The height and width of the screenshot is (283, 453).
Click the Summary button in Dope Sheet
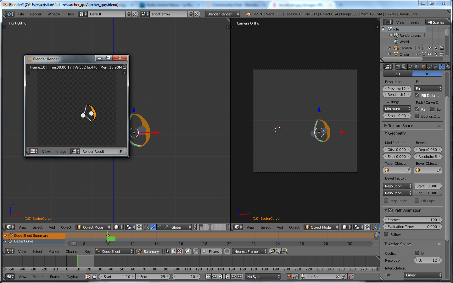pos(149,252)
